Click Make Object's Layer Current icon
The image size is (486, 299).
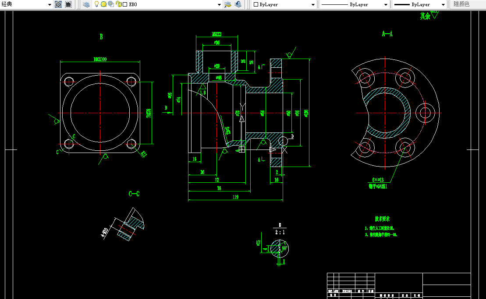point(228,4)
